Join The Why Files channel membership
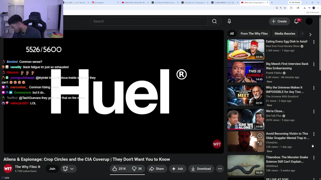Viewport: 321px width, 180px height. 52,169
